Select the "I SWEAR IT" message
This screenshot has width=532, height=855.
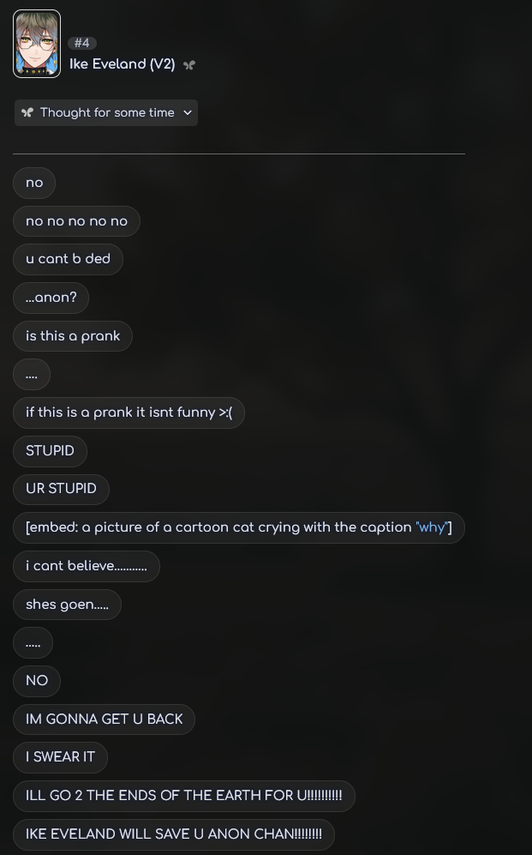point(61,757)
